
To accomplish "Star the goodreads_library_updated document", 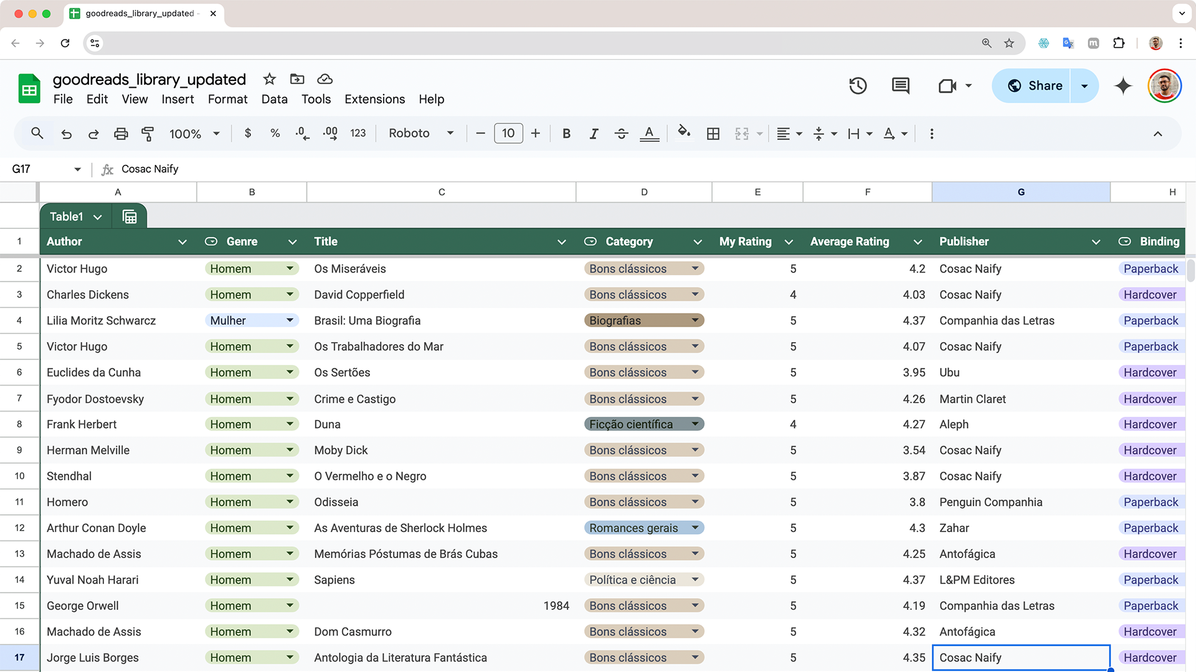I will (269, 79).
